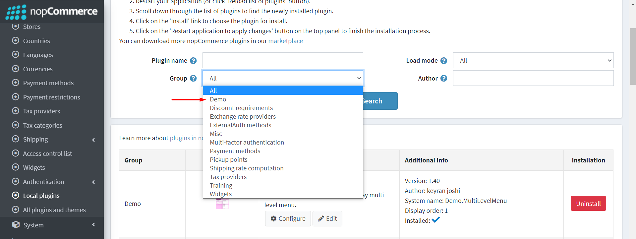The height and width of the screenshot is (239, 636).
Task: Open the marketplace link
Action: click(285, 41)
